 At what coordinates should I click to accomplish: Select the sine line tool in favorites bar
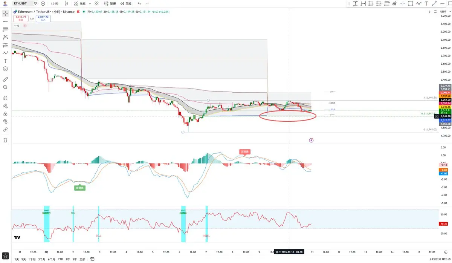click(x=395, y=3)
